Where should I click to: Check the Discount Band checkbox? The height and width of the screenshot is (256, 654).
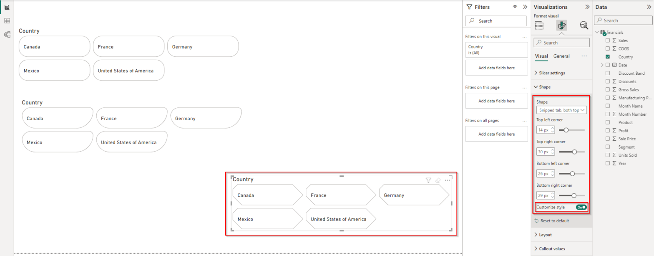[x=608, y=73]
